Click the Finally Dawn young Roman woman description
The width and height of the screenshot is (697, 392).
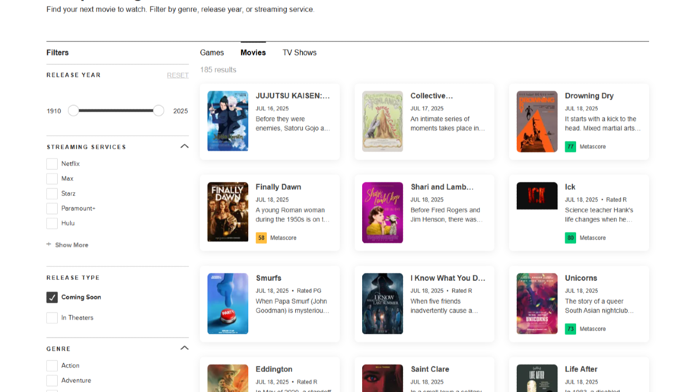pyautogui.click(x=292, y=215)
